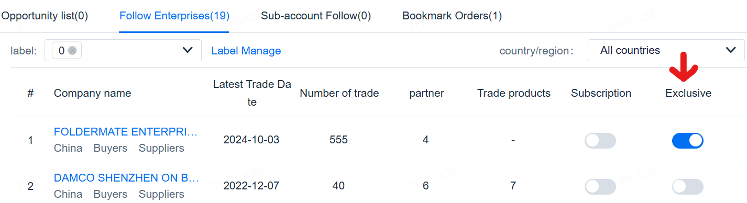Open DAMCO SHENZHEN ON B... company link
The image size is (747, 203).
tap(126, 178)
